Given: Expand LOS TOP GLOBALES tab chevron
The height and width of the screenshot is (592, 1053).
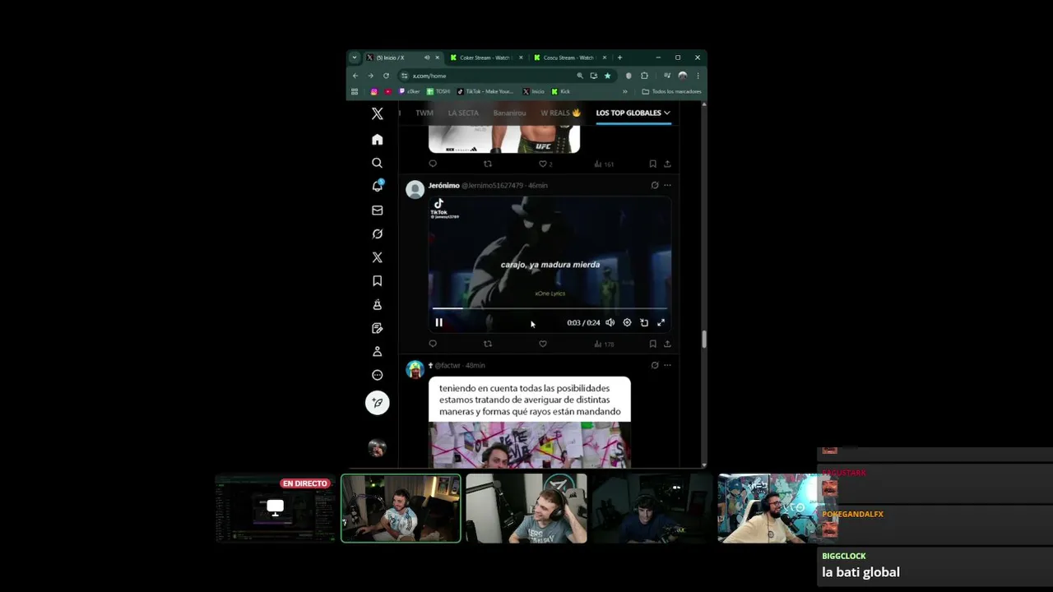Looking at the screenshot, I should tap(667, 113).
